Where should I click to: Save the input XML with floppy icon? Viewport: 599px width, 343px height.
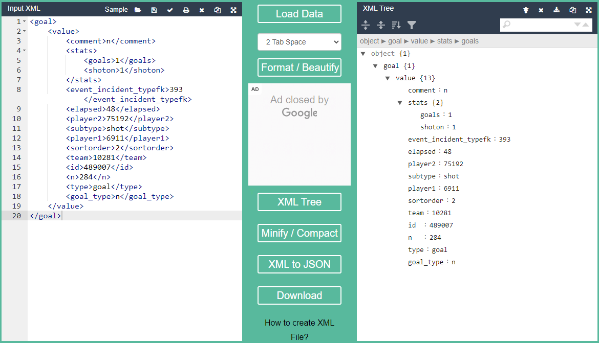pyautogui.click(x=154, y=10)
